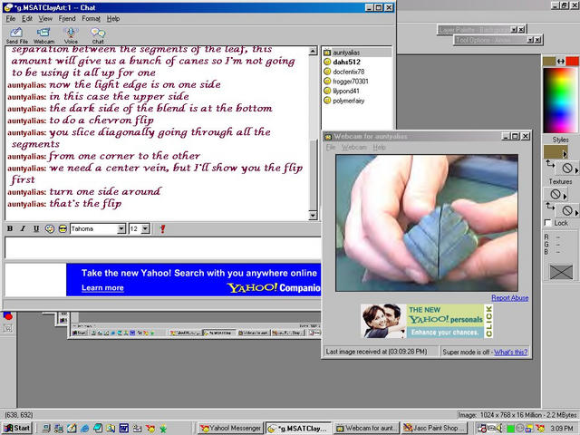Toggle bold text formatting
The image size is (580, 435).
coord(10,229)
